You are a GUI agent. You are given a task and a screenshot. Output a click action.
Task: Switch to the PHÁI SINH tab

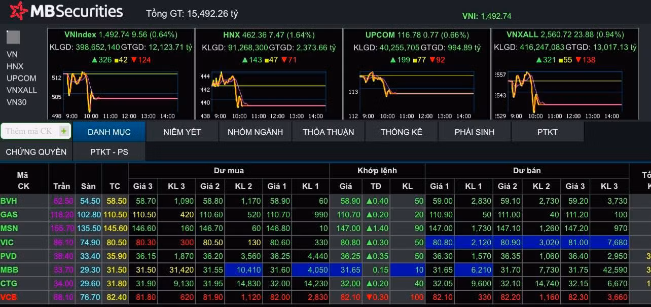475,132
